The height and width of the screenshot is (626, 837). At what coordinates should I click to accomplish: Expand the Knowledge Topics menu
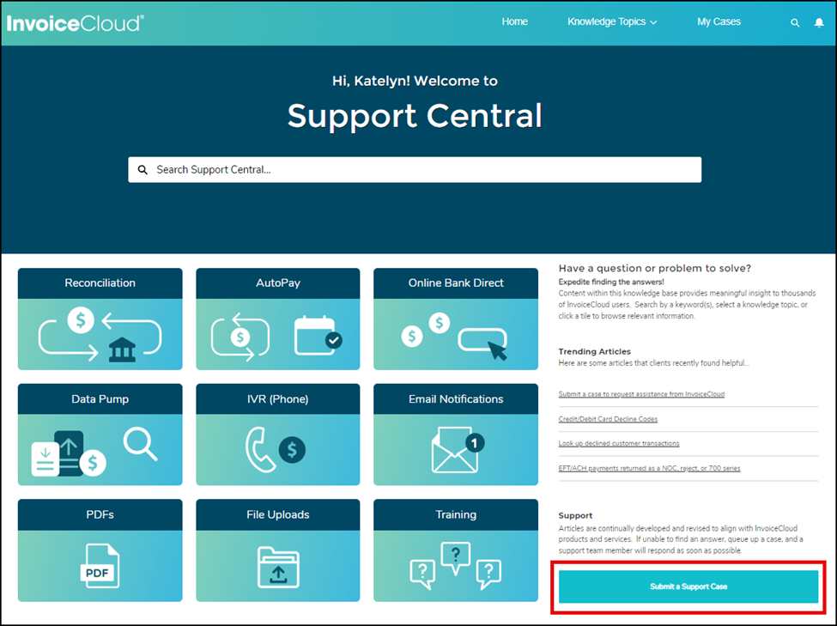[612, 22]
